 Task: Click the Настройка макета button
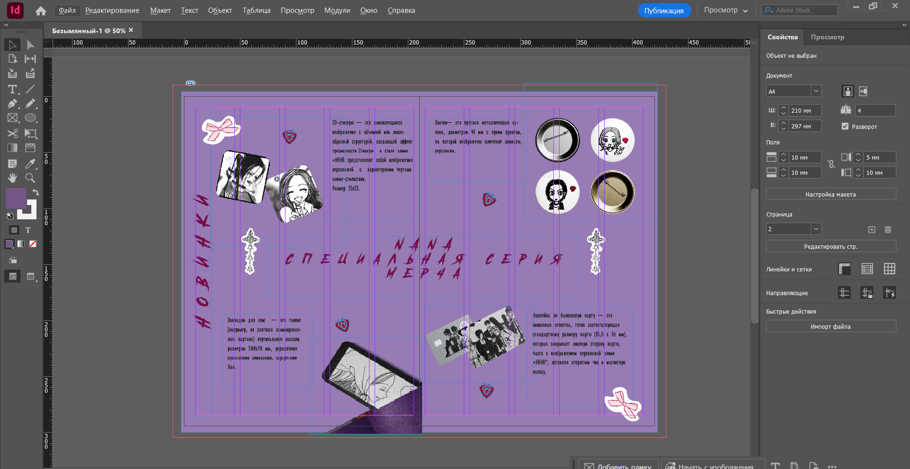(831, 194)
